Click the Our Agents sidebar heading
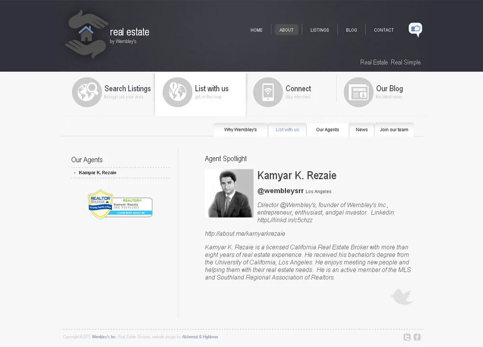483x347 pixels. pyautogui.click(x=87, y=160)
